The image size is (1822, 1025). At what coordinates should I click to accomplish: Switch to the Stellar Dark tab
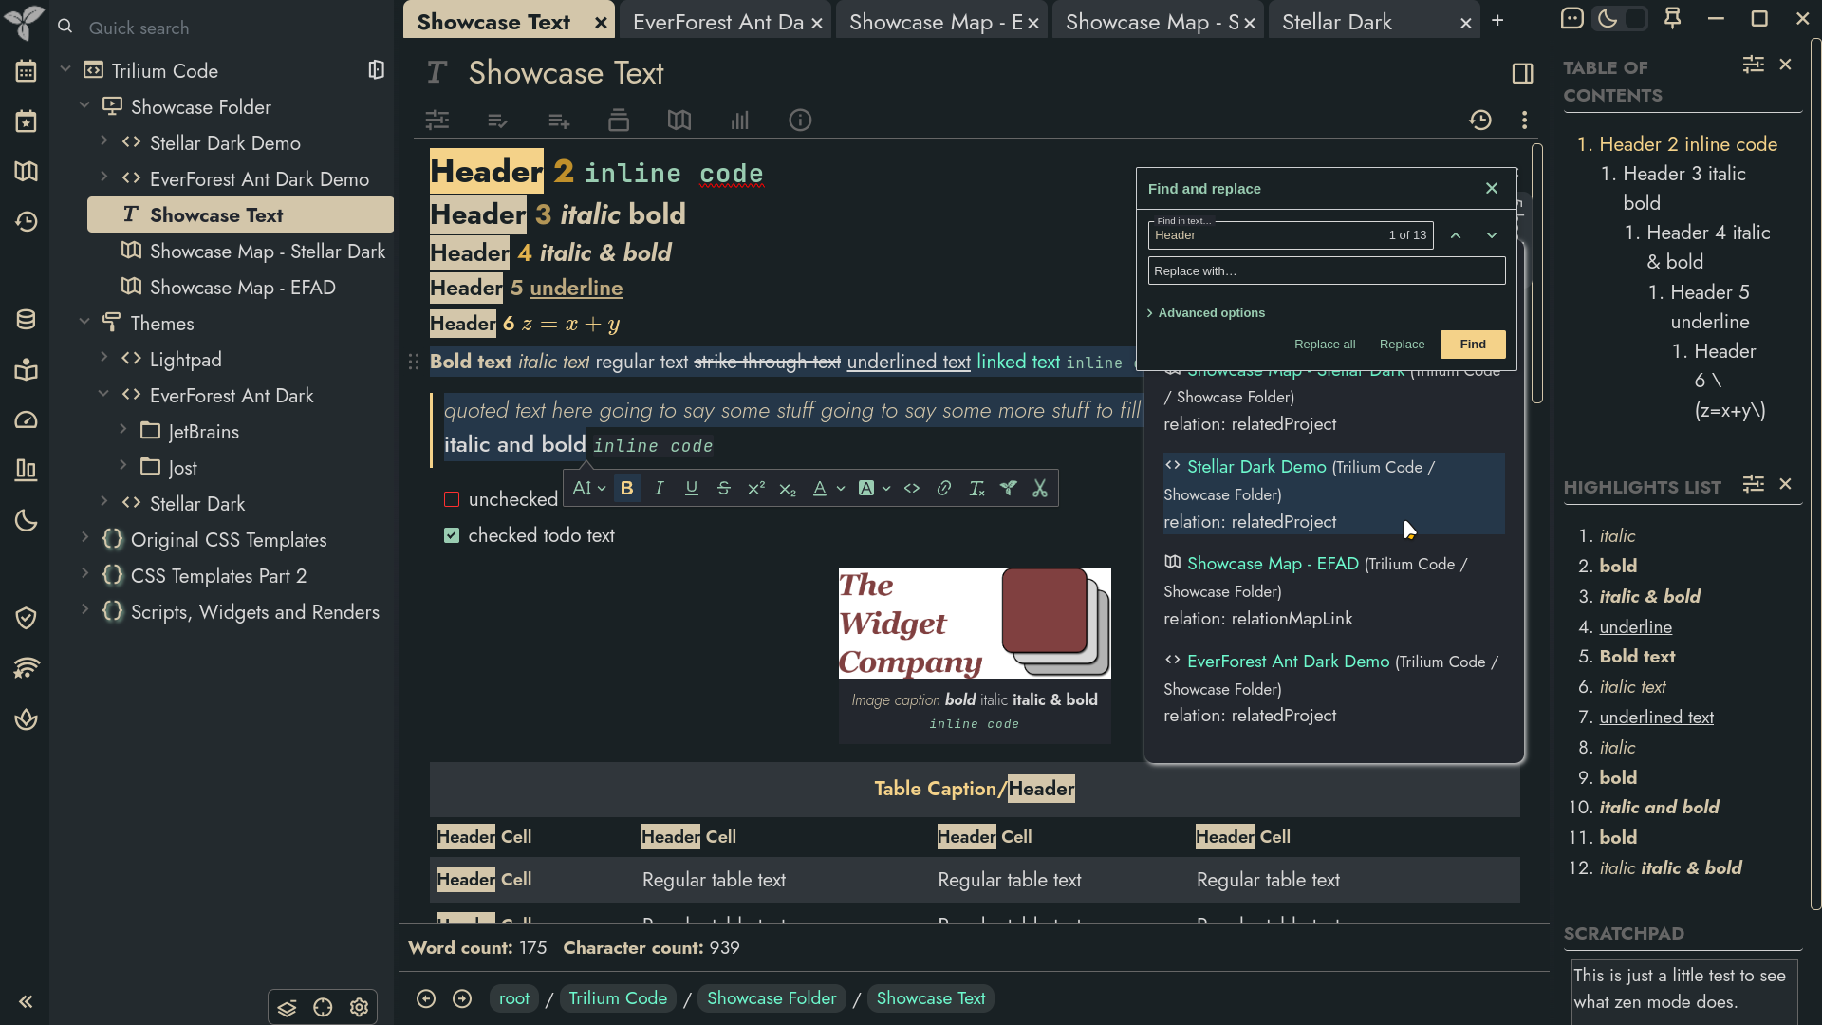point(1337,22)
